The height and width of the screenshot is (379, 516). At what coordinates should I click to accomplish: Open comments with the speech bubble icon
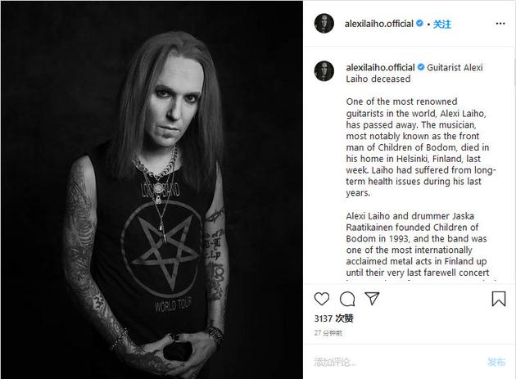(347, 299)
